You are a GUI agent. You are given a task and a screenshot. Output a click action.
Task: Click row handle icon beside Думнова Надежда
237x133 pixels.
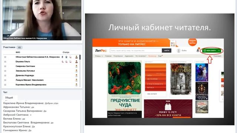coord(5,75)
